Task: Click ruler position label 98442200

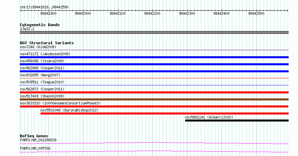Action: 152,13
